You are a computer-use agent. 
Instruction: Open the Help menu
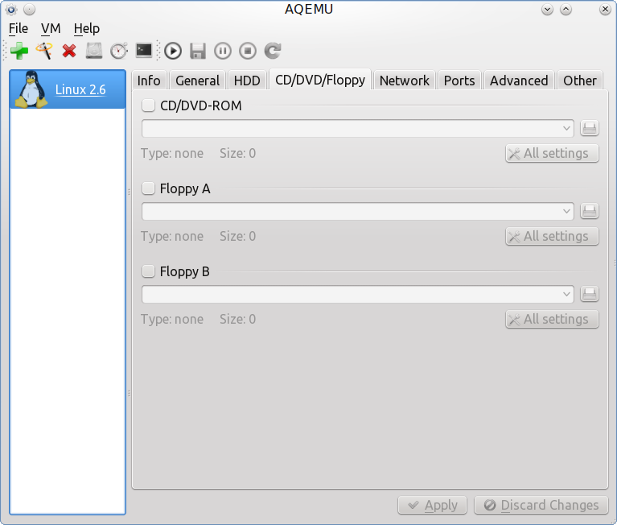pyautogui.click(x=87, y=28)
